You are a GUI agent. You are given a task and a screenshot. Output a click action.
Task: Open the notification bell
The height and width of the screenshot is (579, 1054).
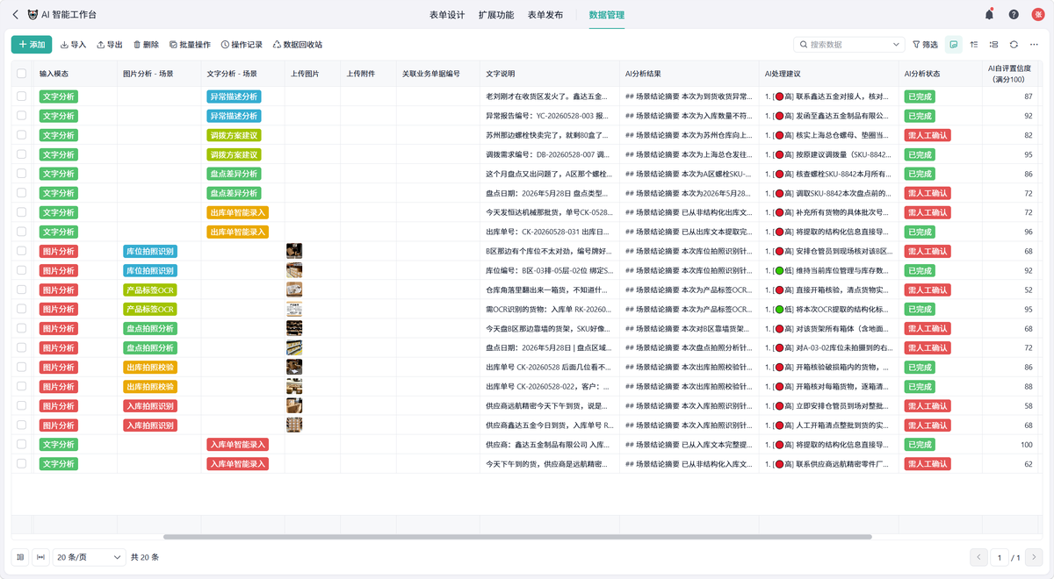(989, 15)
